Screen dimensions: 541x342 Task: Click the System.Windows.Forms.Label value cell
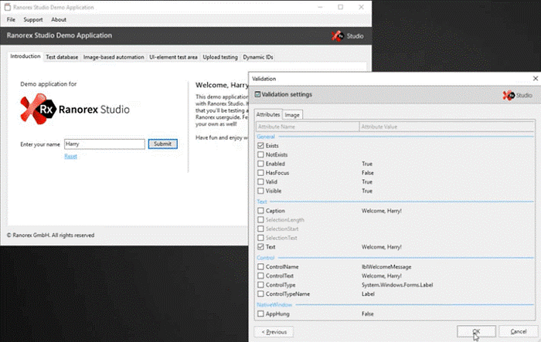coord(397,285)
